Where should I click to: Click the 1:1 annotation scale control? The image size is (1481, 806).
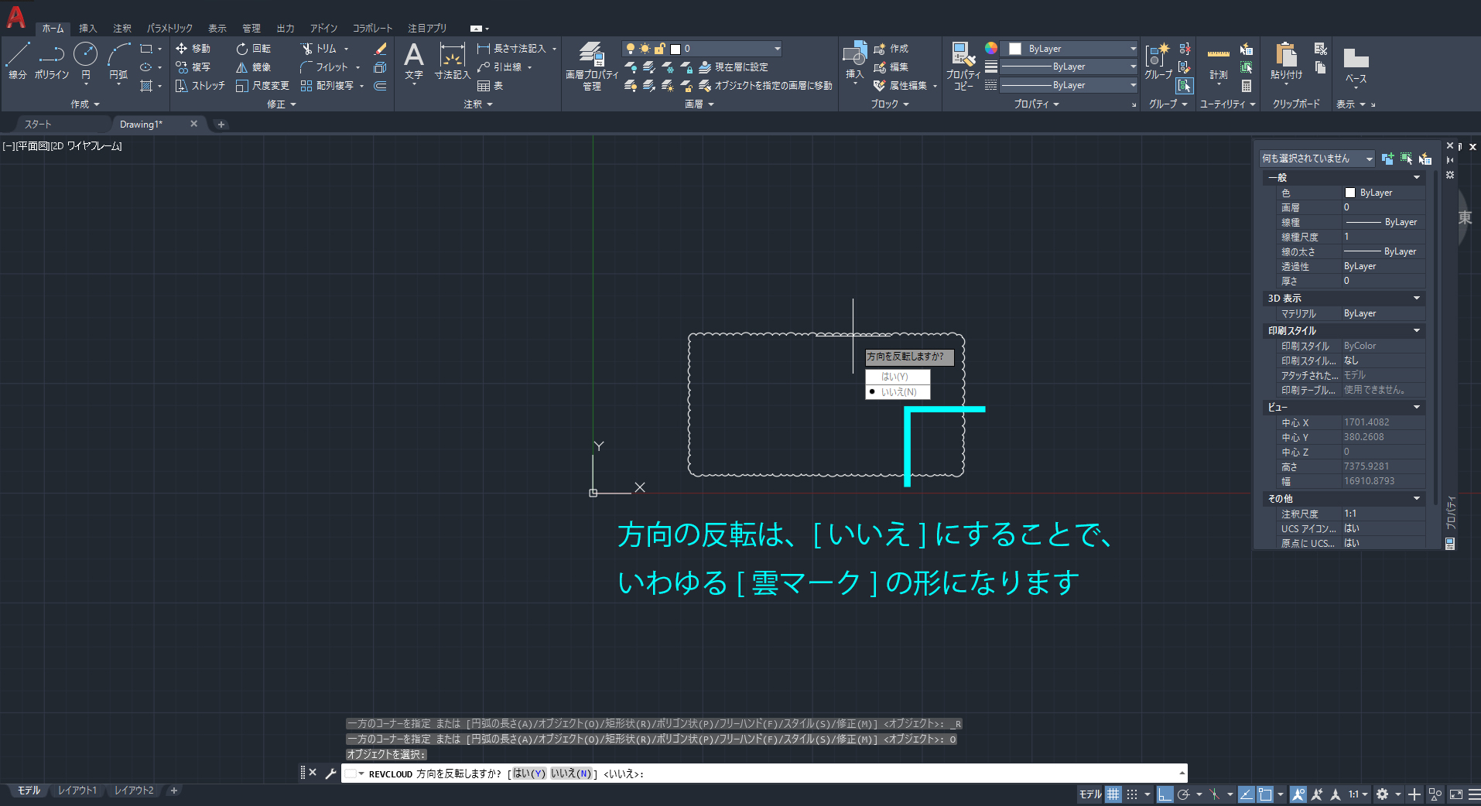1352,794
